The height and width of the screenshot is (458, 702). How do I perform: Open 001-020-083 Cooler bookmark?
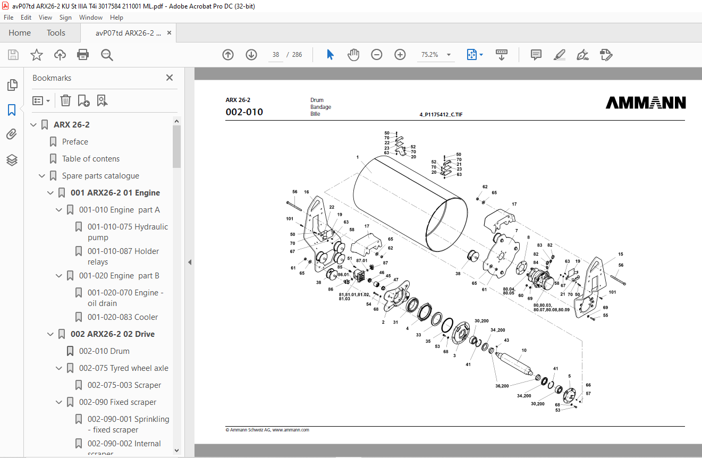pyautogui.click(x=123, y=317)
